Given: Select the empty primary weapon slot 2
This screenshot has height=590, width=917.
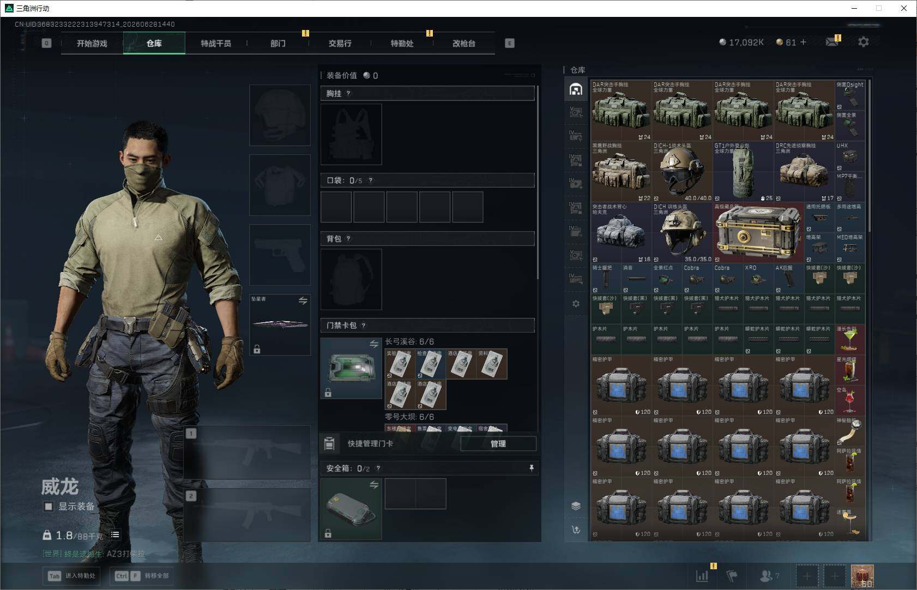Looking at the screenshot, I should [248, 515].
